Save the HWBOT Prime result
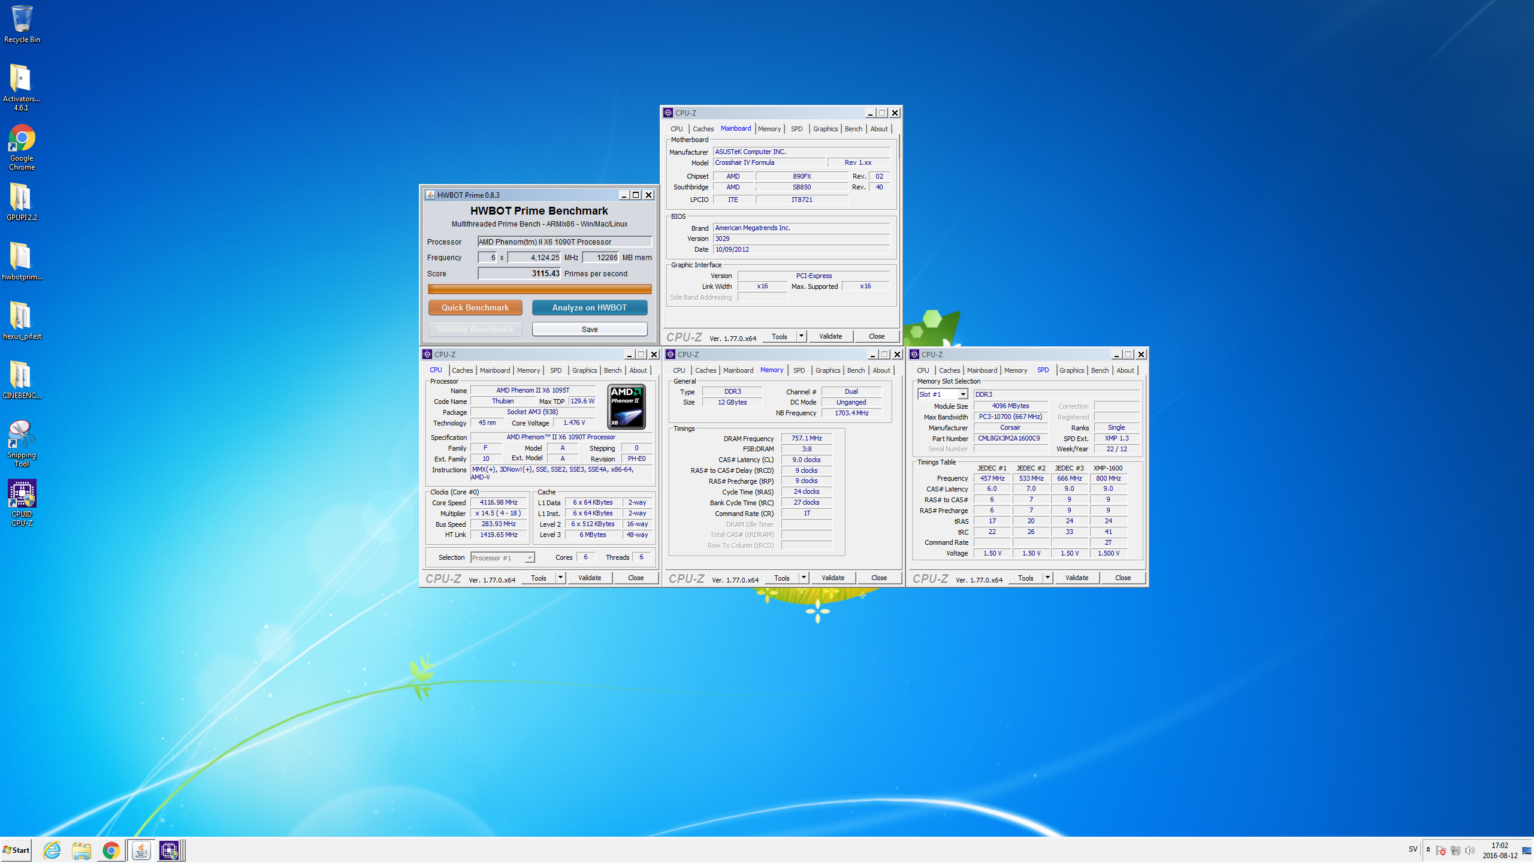This screenshot has height=863, width=1534. [590, 329]
